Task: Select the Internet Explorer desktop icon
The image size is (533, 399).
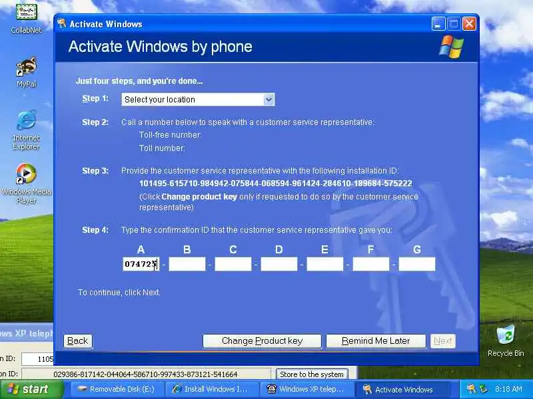Action: coord(26,130)
